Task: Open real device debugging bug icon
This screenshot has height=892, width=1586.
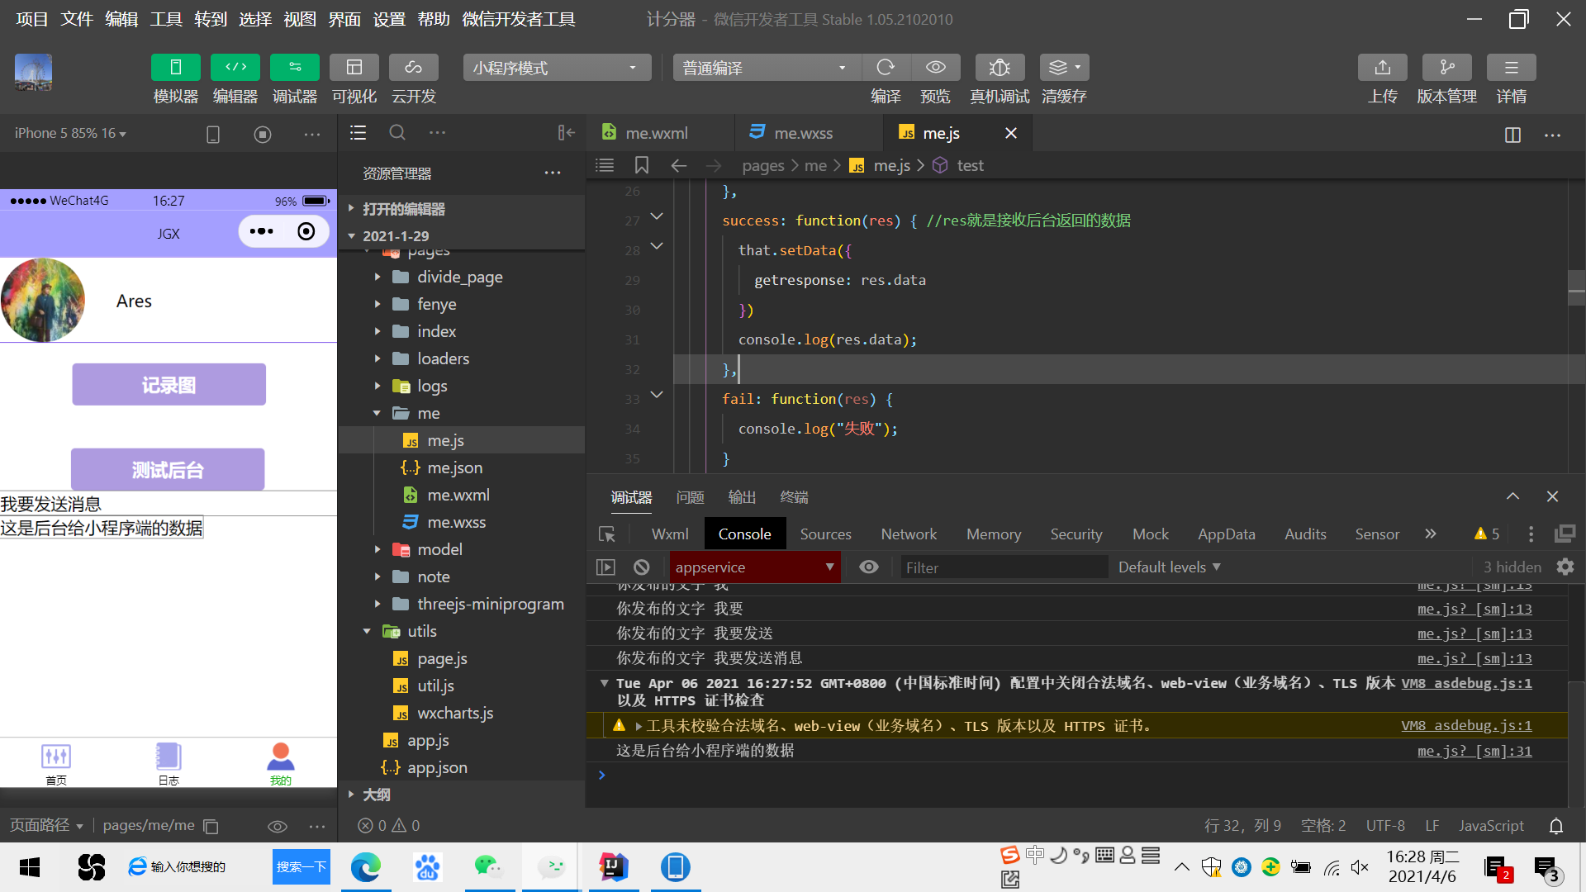Action: click(1000, 67)
